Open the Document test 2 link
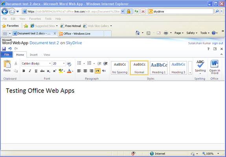 pos(44,43)
